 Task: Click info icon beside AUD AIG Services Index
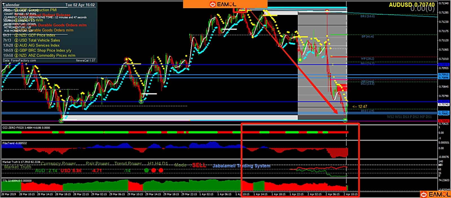click(x=16, y=45)
